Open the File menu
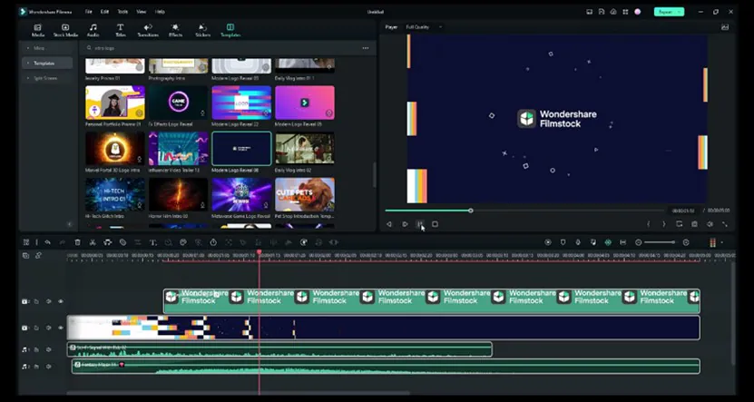This screenshot has width=754, height=402. (89, 12)
